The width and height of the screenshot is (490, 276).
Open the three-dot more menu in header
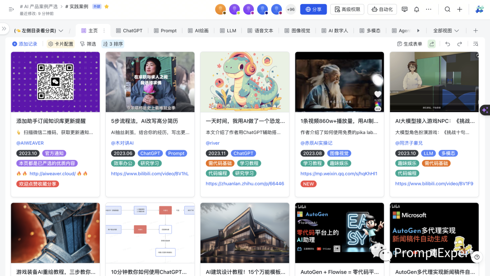coord(428,10)
